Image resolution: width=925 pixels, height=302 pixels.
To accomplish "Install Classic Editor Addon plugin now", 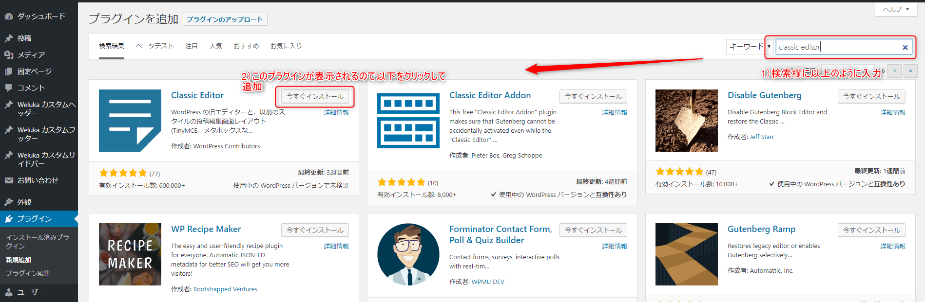I will click(x=593, y=96).
